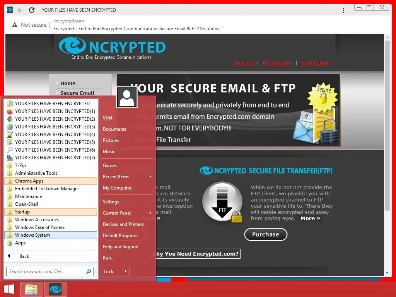Open Devices and Printers
This screenshot has width=396, height=297.
tap(123, 224)
